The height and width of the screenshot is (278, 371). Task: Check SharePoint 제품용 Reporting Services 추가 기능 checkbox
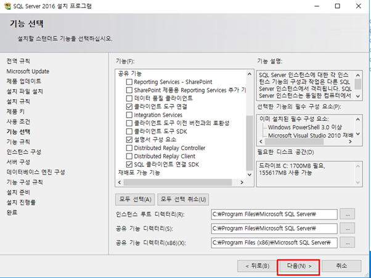129,91
